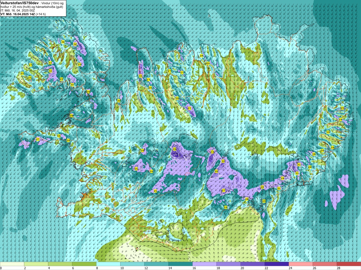Click the medium purple 18–20 legend swatch

pyautogui.click(x=229, y=264)
